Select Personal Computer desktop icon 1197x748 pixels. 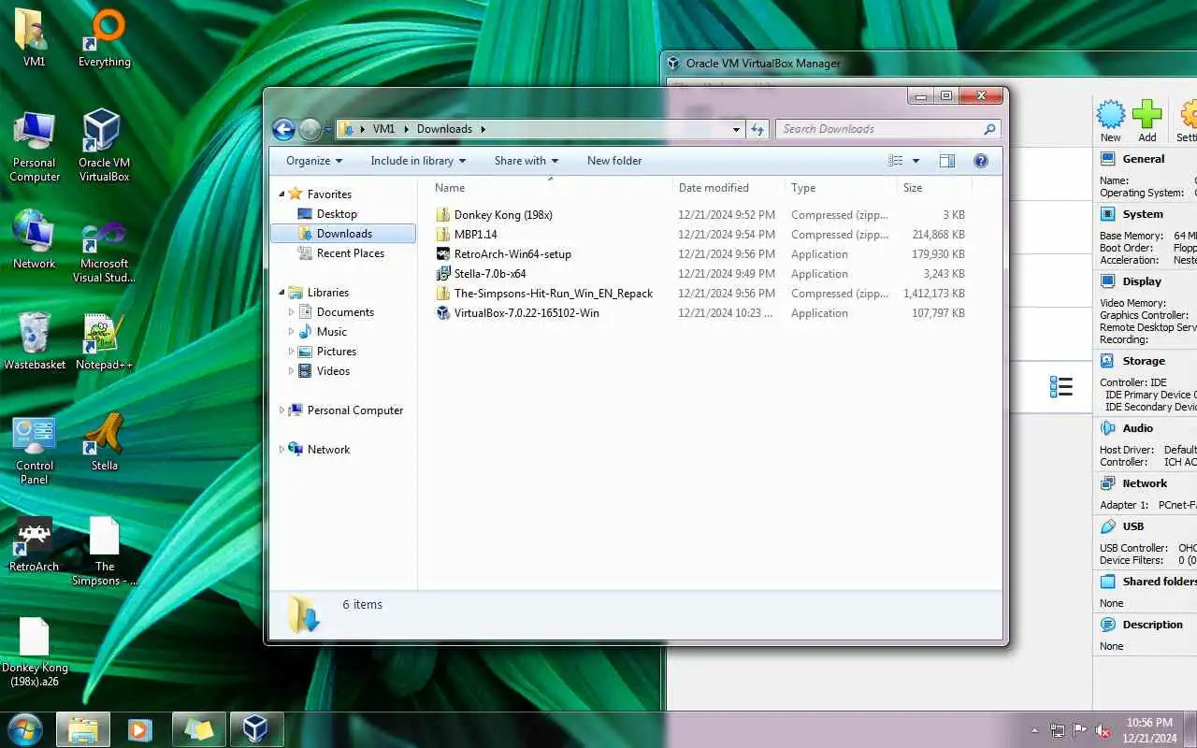(35, 146)
